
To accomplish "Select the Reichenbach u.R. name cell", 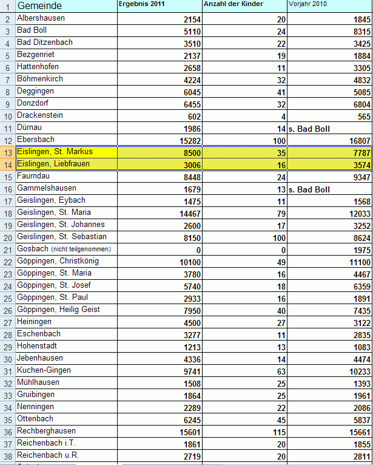I will pos(66,455).
